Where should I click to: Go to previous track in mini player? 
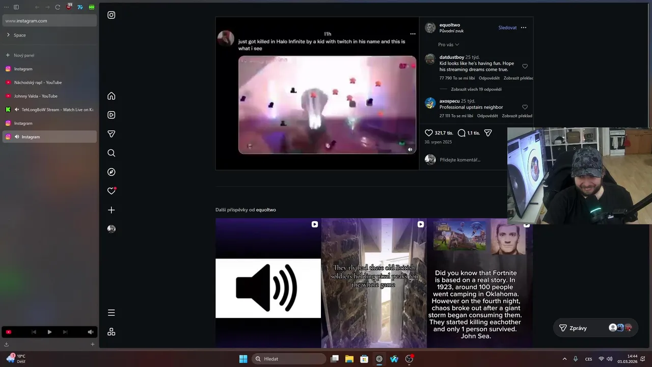[34, 332]
